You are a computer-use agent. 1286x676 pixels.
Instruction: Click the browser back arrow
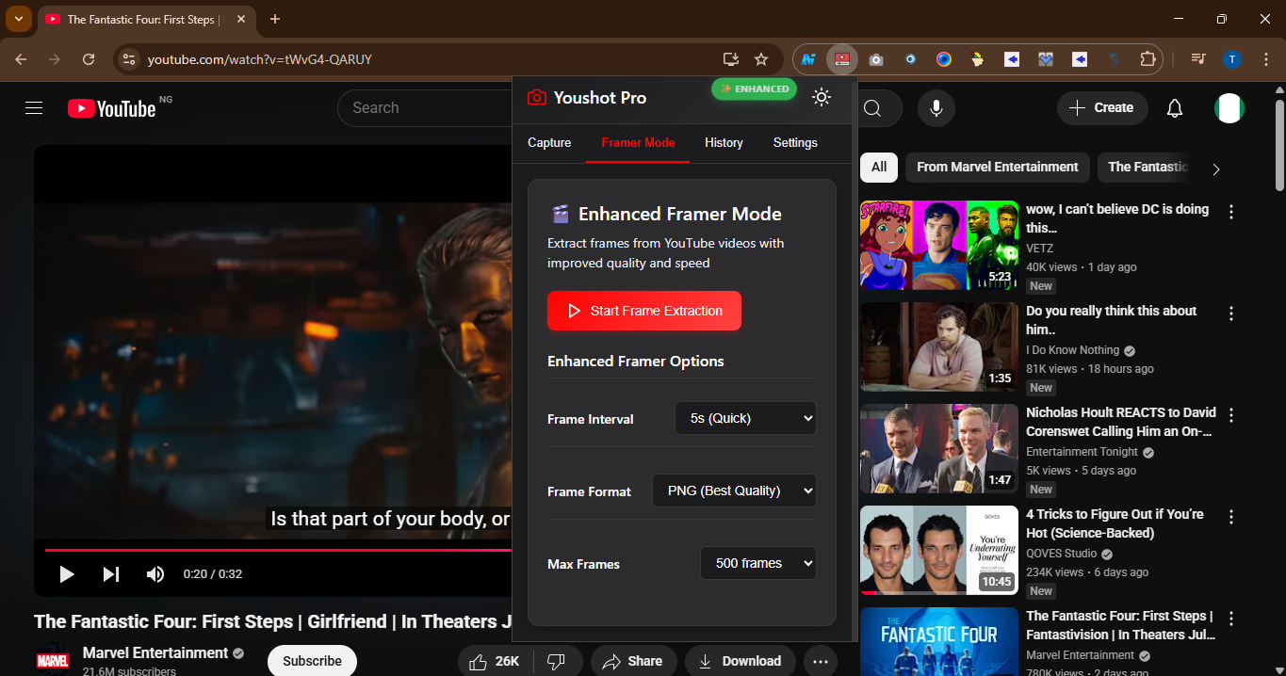(21, 59)
